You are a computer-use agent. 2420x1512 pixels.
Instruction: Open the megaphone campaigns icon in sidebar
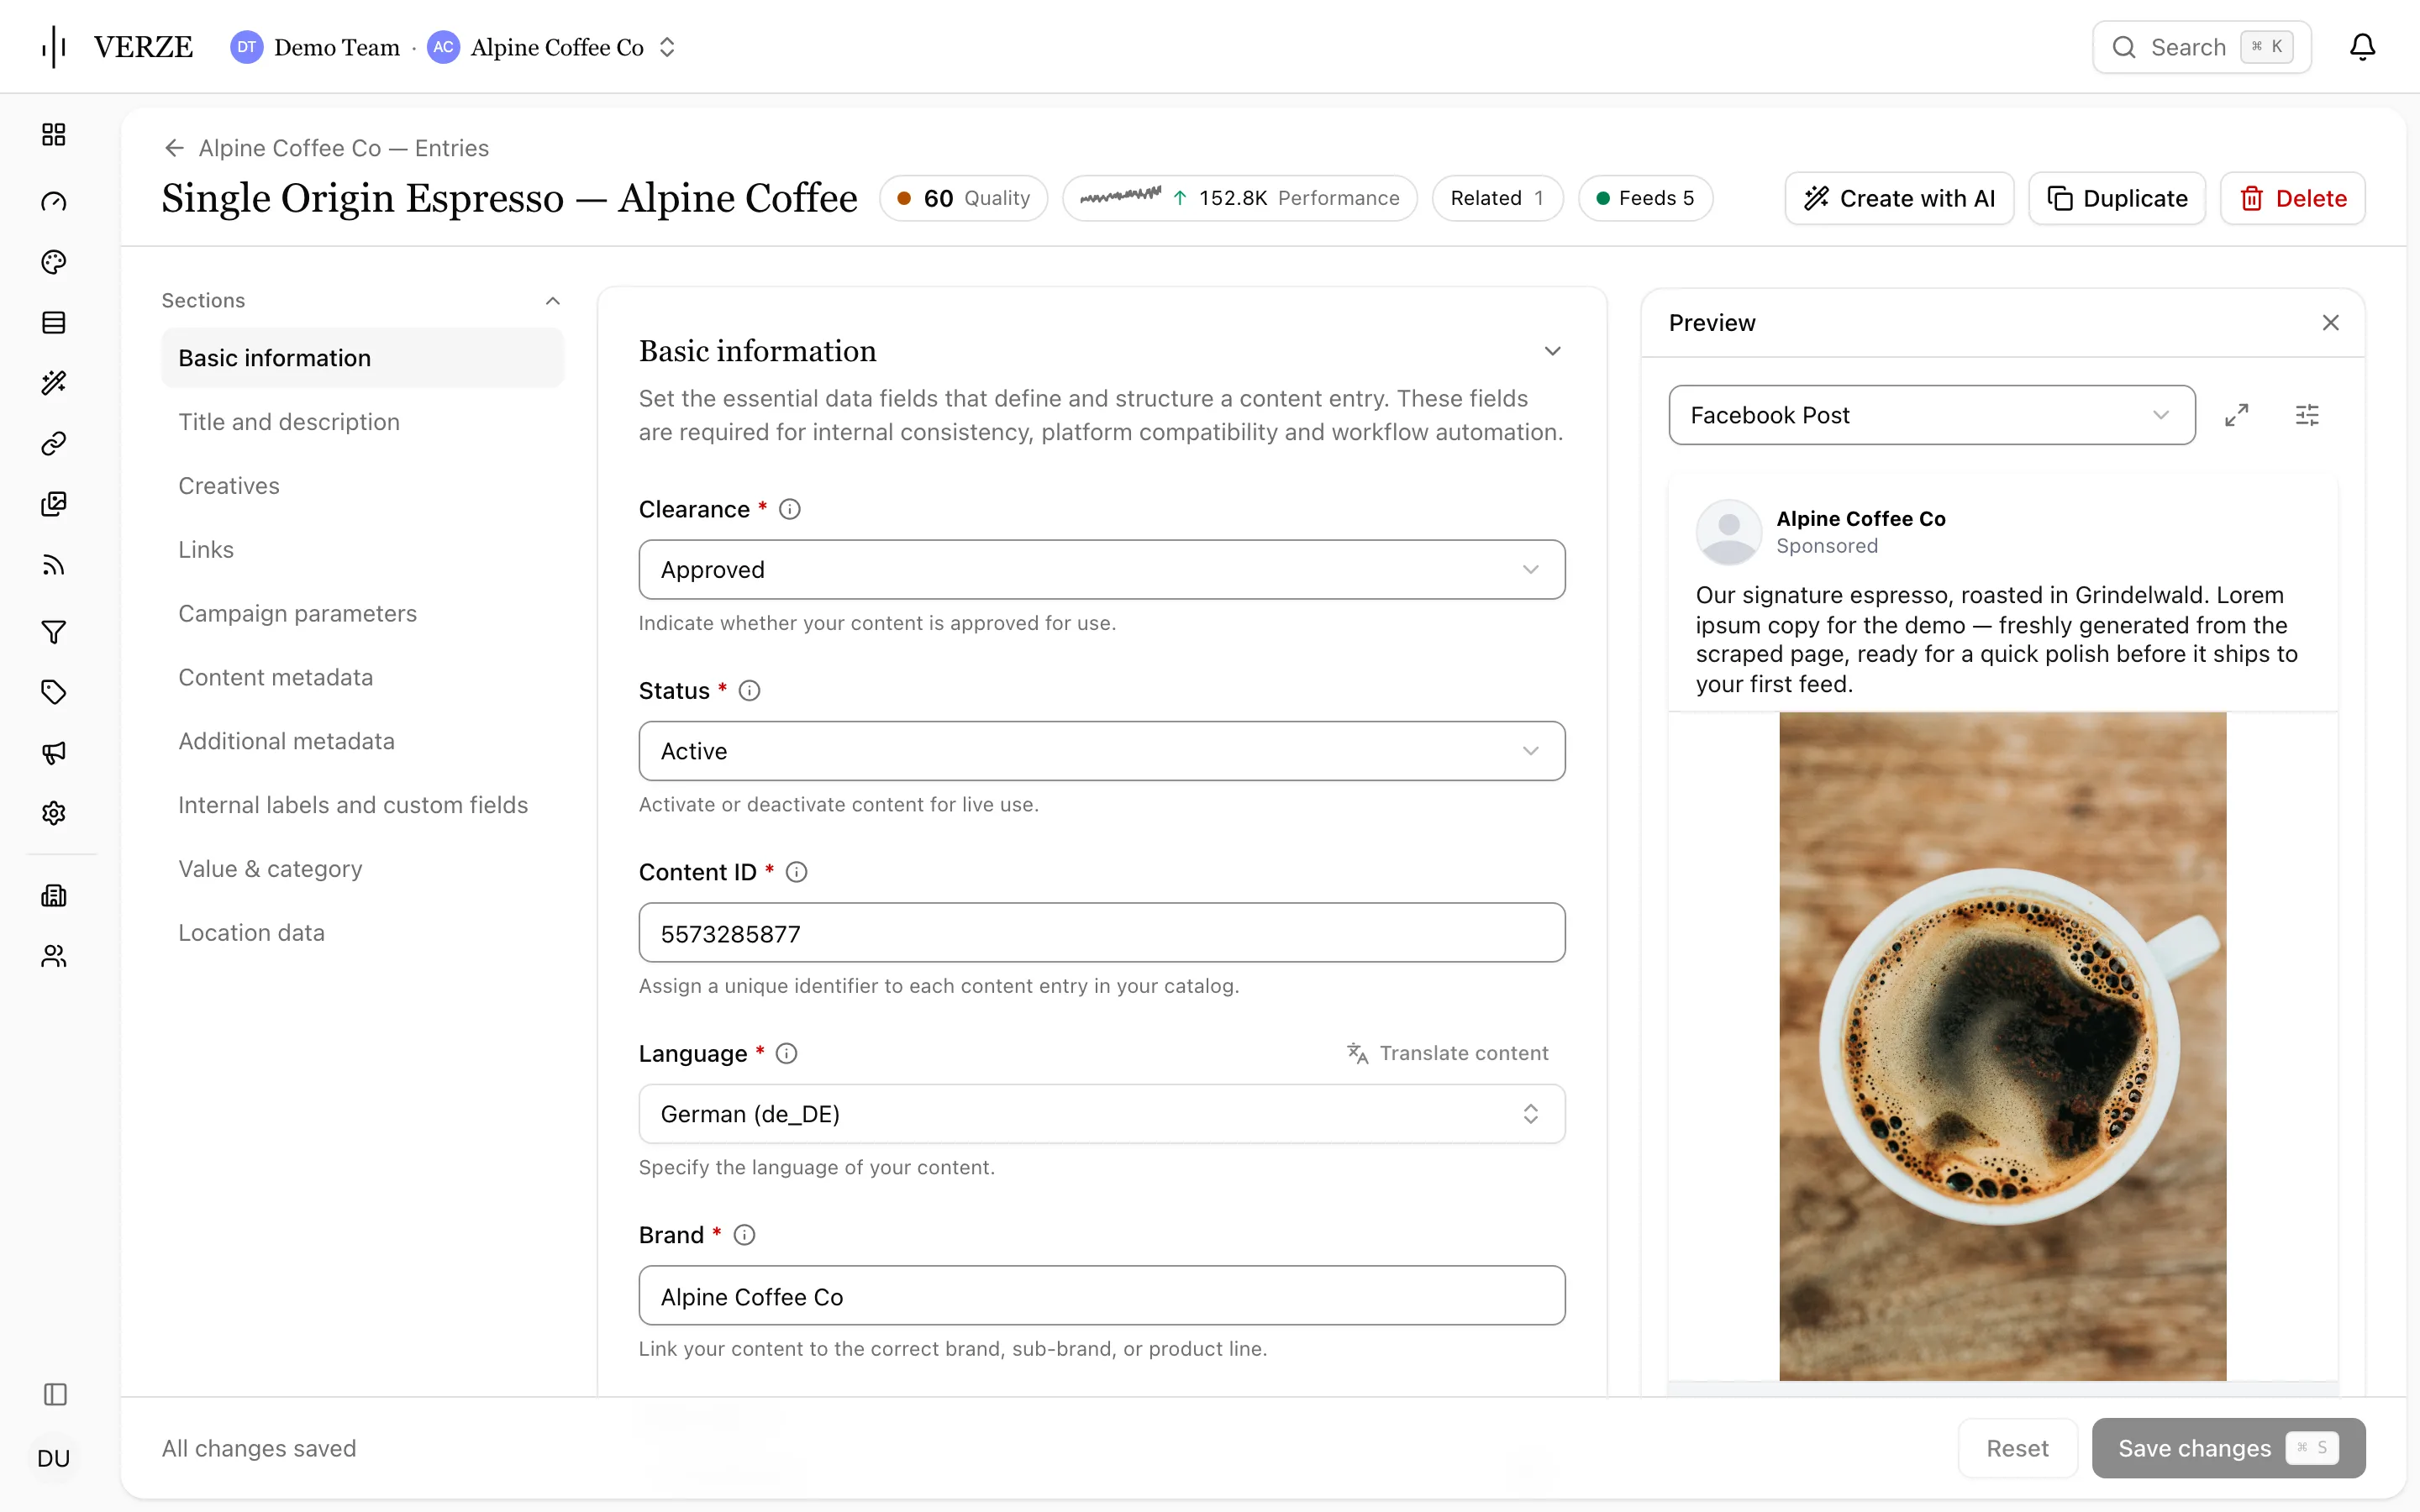54,752
